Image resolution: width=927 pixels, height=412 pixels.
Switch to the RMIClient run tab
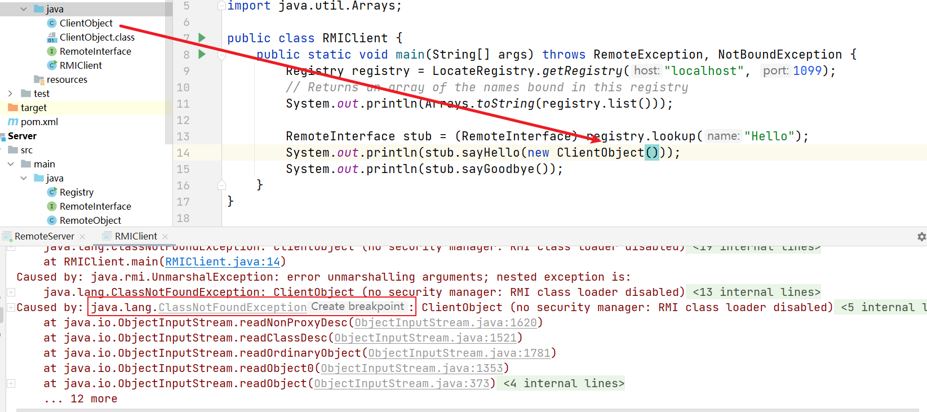tap(136, 236)
